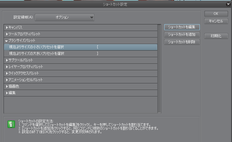Expand the 描画色 category

pos(7,86)
